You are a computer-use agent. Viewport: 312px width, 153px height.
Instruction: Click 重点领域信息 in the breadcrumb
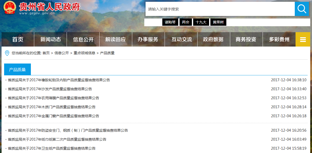point(84,53)
